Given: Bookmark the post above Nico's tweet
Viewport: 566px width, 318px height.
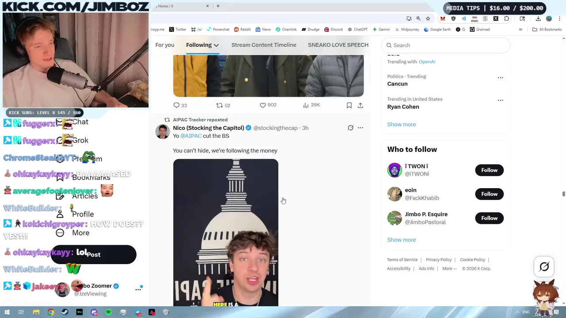Looking at the screenshot, I should (349, 105).
